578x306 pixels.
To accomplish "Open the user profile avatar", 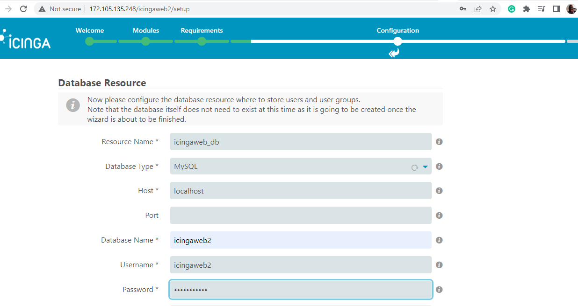I will 571,9.
